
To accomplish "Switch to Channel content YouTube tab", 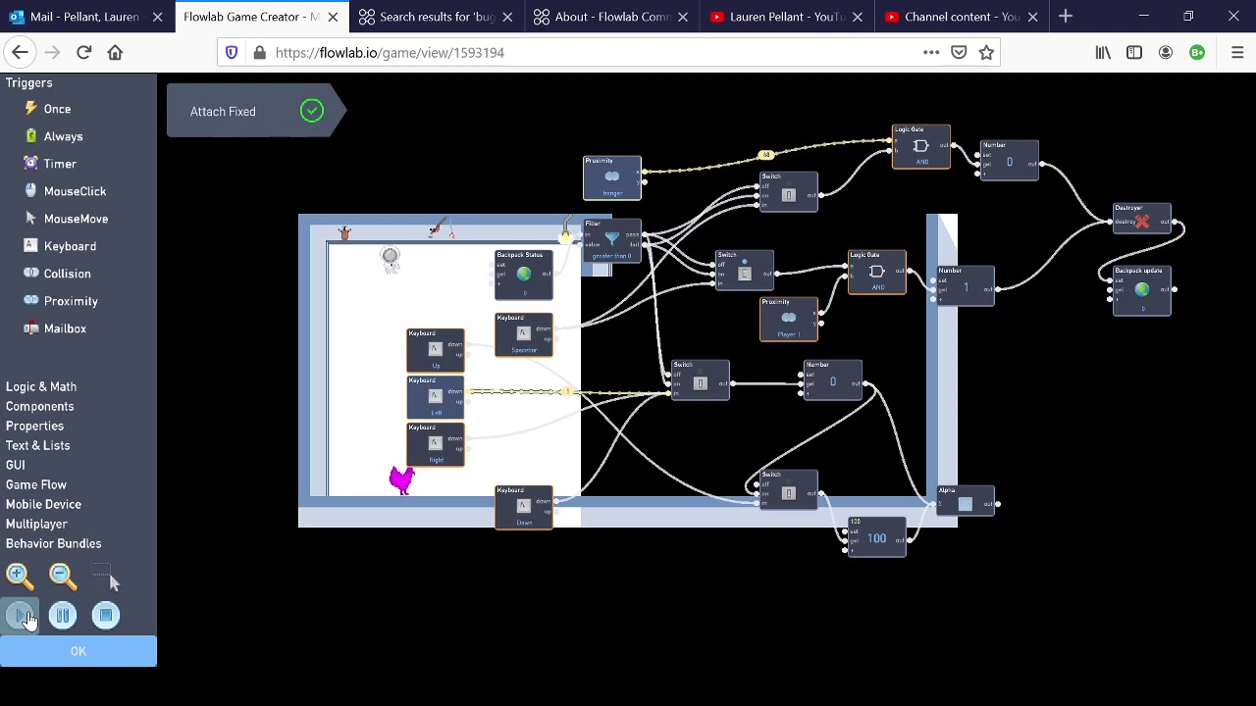I will pyautogui.click(x=962, y=17).
